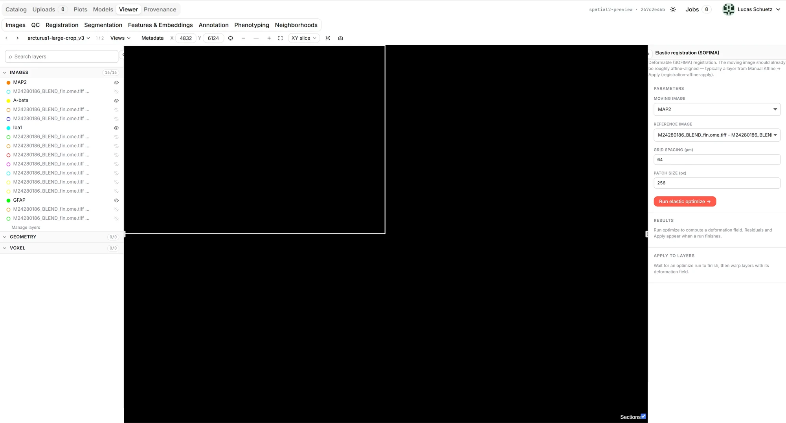Click Run elastic optimize button
The width and height of the screenshot is (786, 423).
pos(685,201)
